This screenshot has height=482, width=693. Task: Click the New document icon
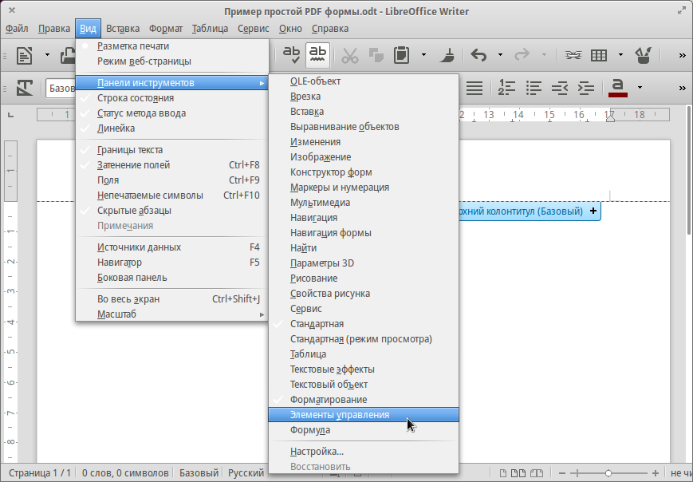click(x=24, y=55)
